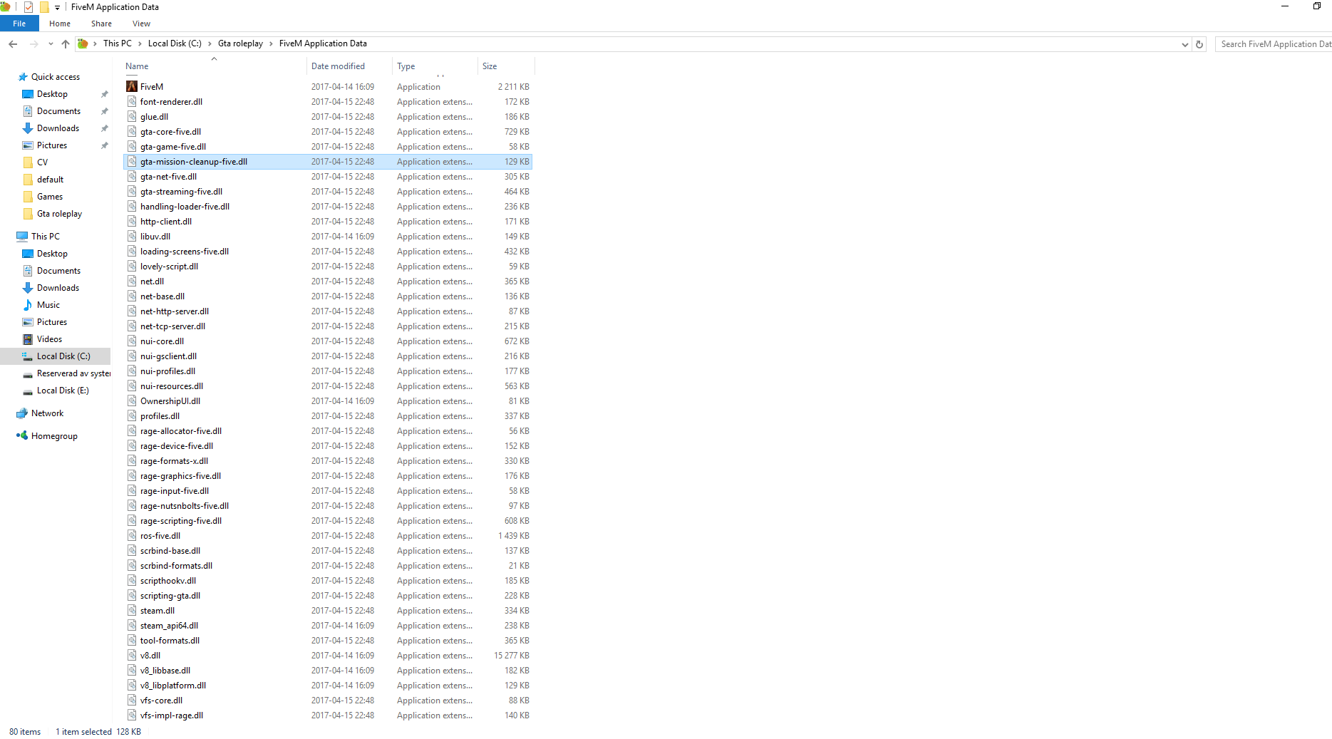Select the glue.dll file icon
Screen dimensions: 1332x739
click(132, 116)
